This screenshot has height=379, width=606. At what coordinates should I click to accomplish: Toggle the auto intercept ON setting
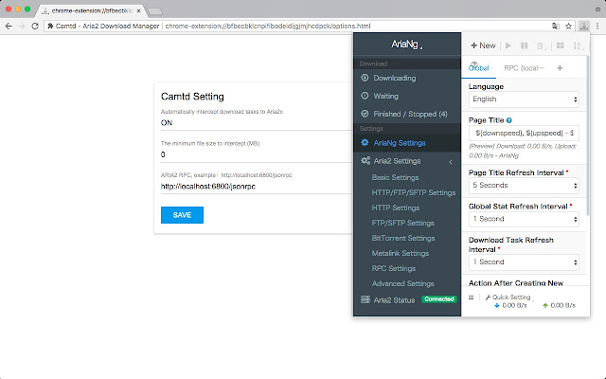(x=257, y=123)
